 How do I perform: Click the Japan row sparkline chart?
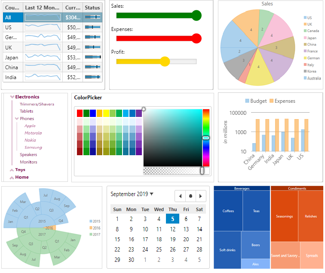(43, 57)
